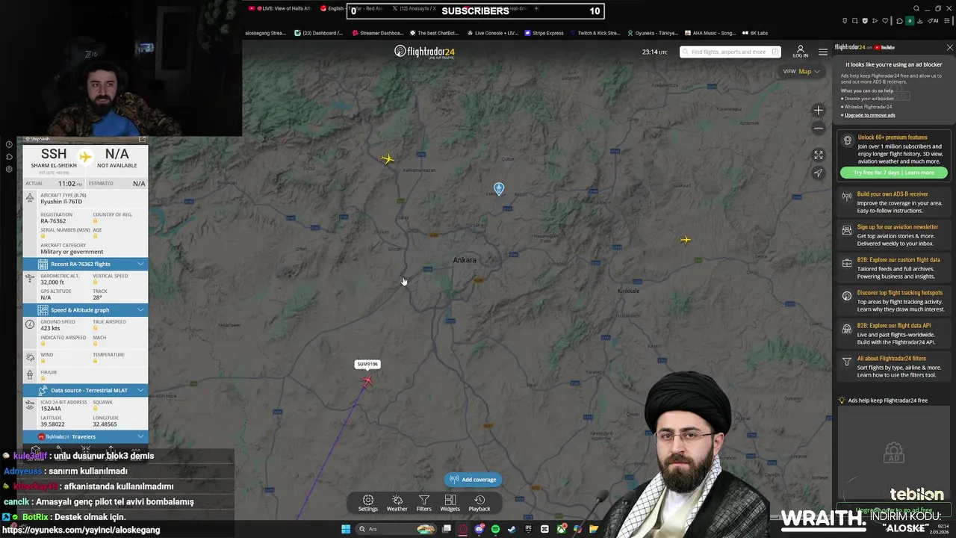Image resolution: width=956 pixels, height=538 pixels.
Task: Click the registration RA-76362 value
Action: [53, 221]
